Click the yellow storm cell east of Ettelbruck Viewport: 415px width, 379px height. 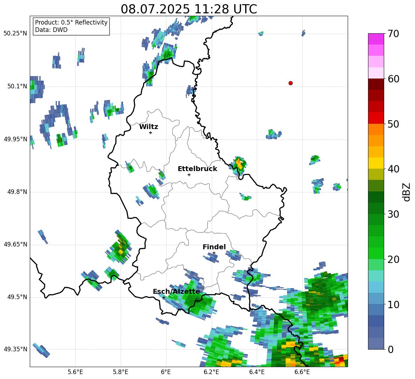point(239,163)
